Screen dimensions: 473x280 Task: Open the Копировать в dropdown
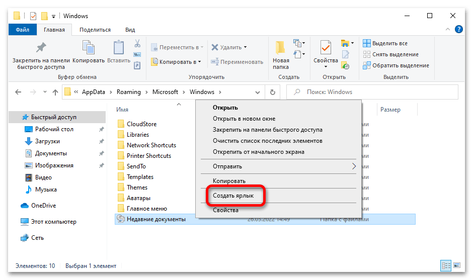pos(176,62)
